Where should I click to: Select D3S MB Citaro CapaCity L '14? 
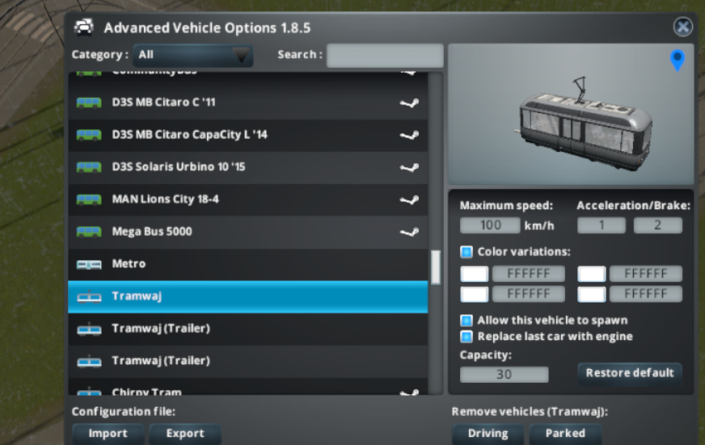[247, 135]
